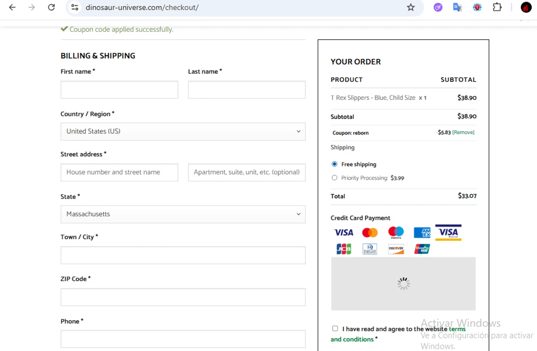Click the Coupon code applied successfully message
Image resolution: width=537 pixels, height=351 pixels.
point(121,29)
